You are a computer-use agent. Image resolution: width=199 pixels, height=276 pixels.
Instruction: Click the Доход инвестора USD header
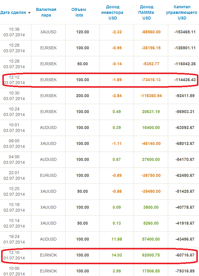coord(112,12)
